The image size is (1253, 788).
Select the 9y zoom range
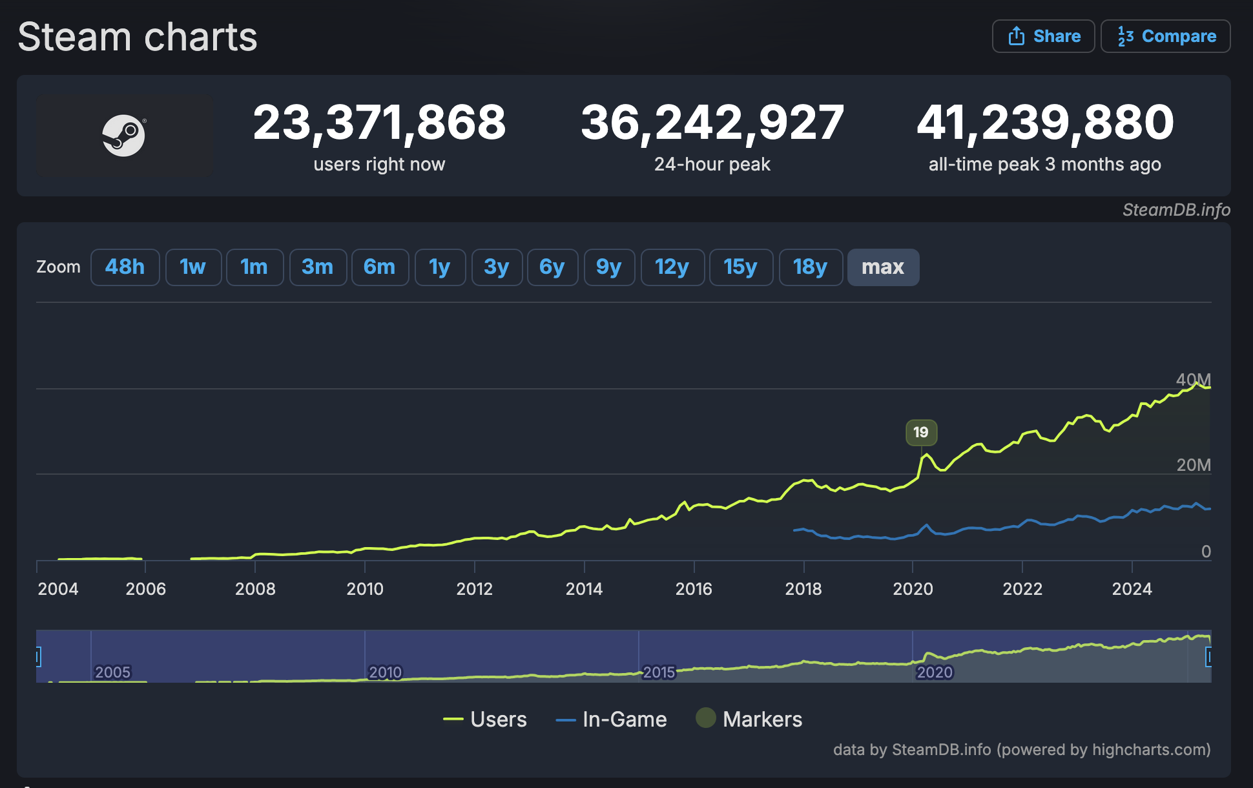[x=608, y=267]
